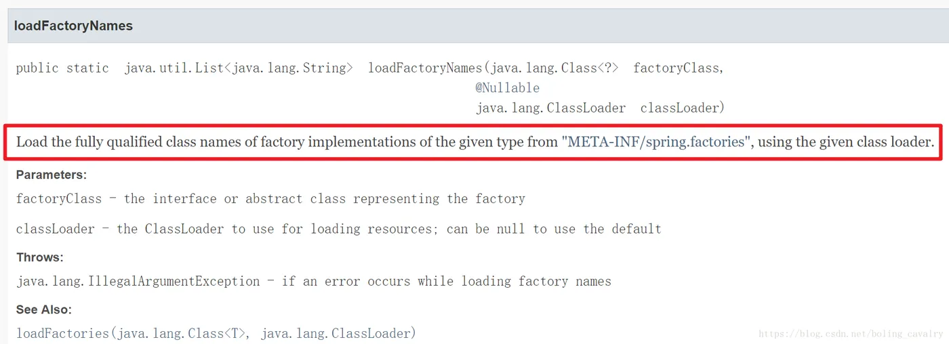Click classLoader in the parameter description
The height and width of the screenshot is (344, 949).
(56, 229)
